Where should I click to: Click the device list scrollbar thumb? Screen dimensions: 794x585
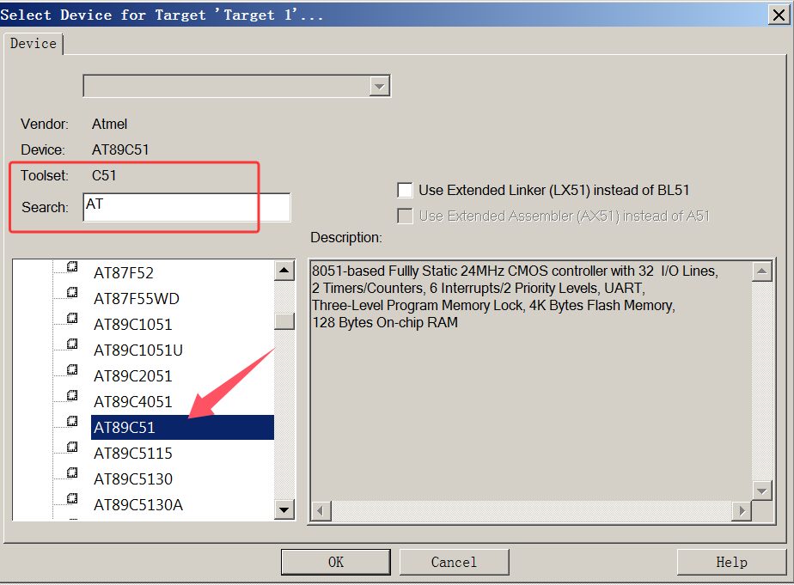284,321
